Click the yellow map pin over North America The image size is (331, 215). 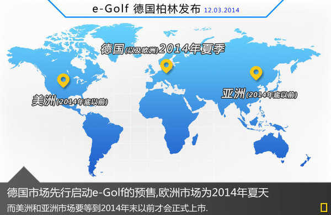tap(63, 80)
